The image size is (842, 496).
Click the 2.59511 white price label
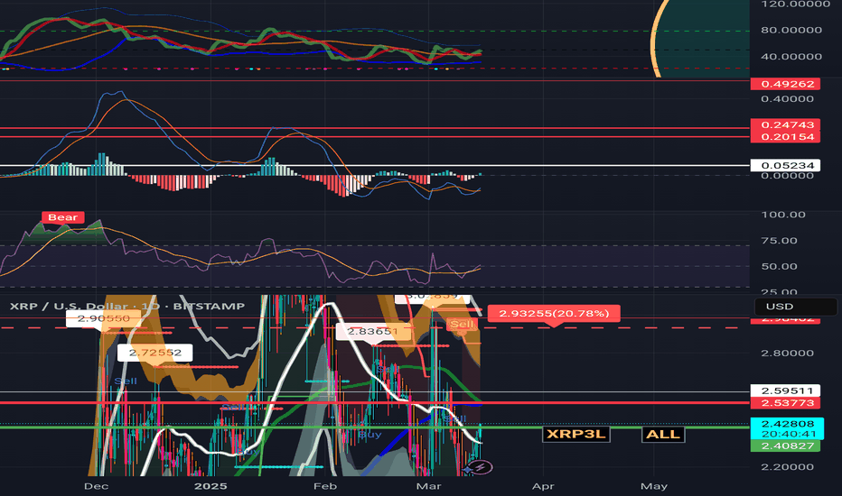coord(786,390)
